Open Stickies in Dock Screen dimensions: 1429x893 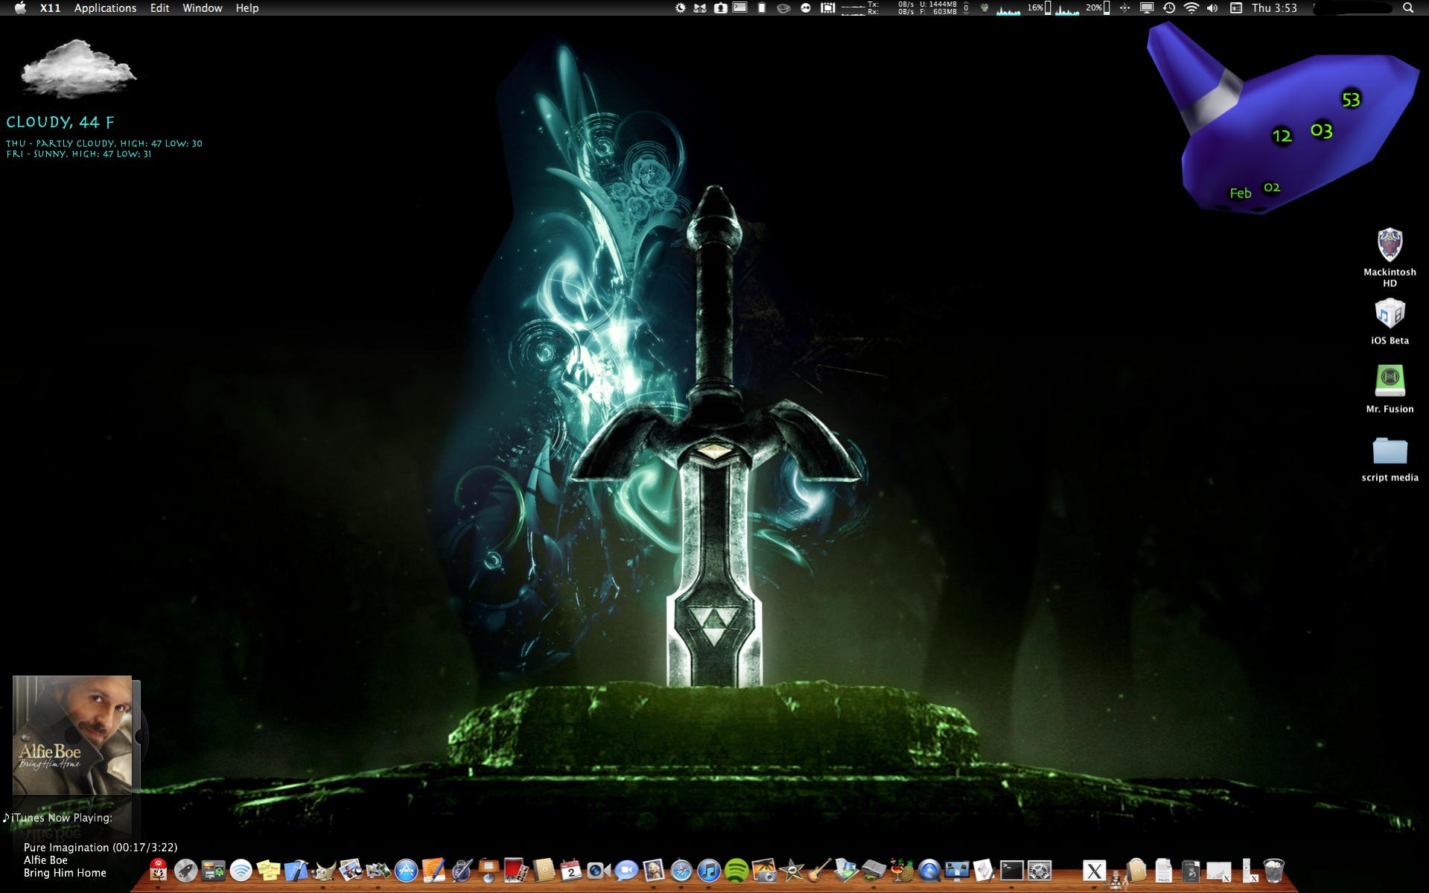[x=269, y=870]
